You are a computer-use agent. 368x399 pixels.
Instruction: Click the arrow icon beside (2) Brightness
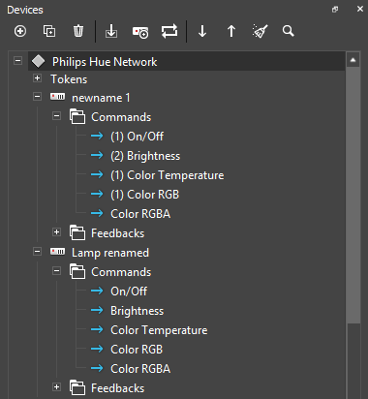coord(97,155)
